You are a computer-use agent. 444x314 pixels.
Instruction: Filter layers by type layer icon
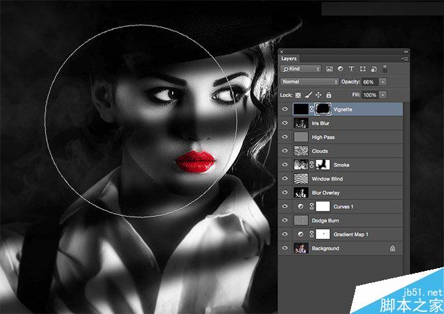(x=351, y=69)
